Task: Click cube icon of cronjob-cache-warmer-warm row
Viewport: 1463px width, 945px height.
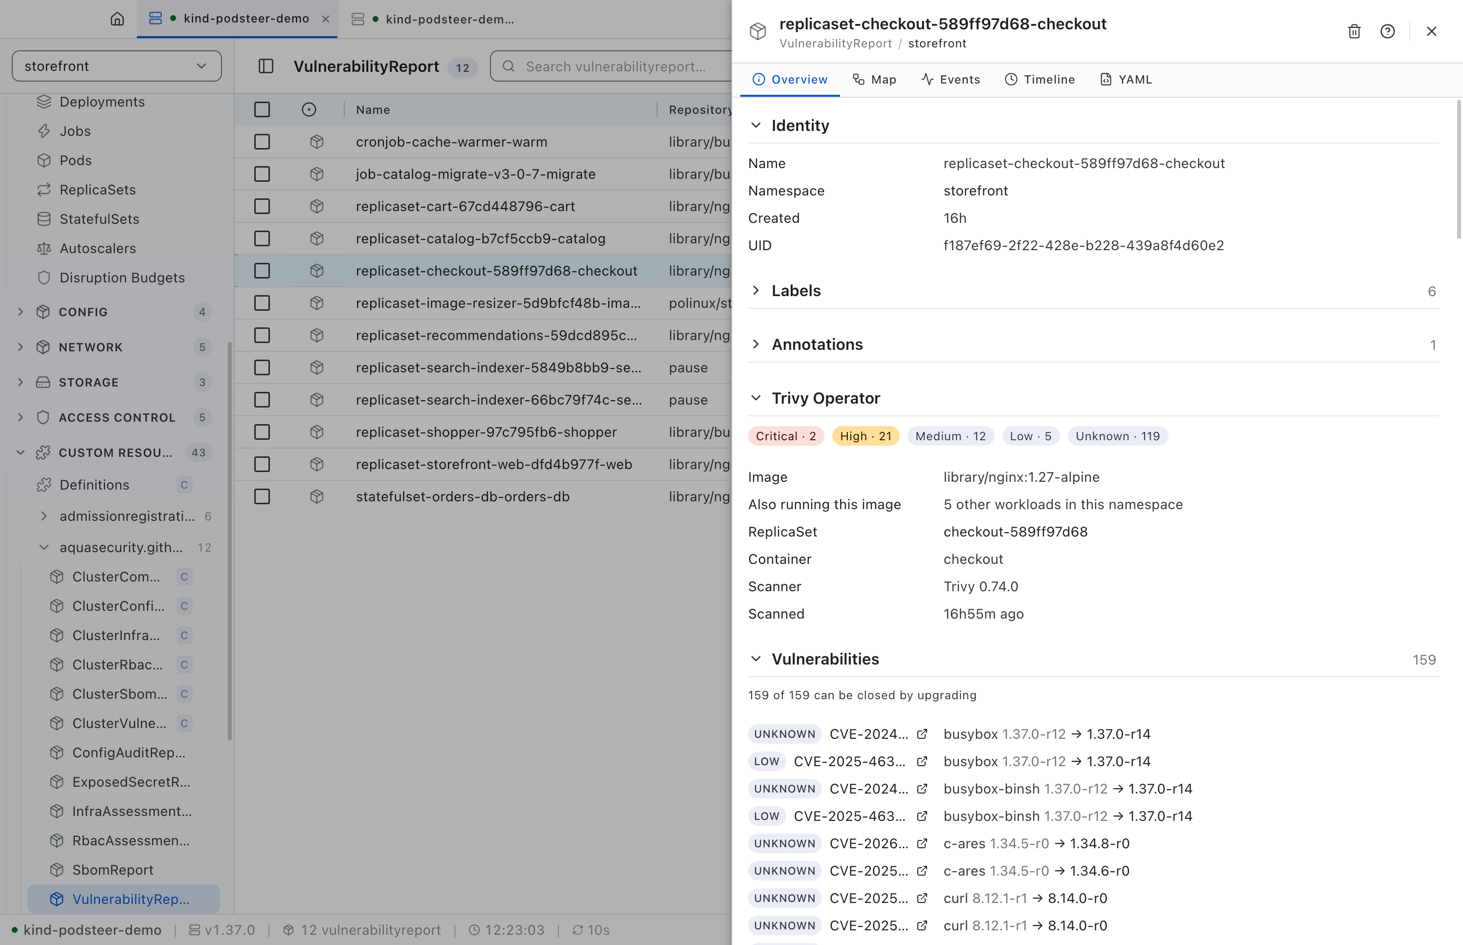Action: tap(317, 142)
